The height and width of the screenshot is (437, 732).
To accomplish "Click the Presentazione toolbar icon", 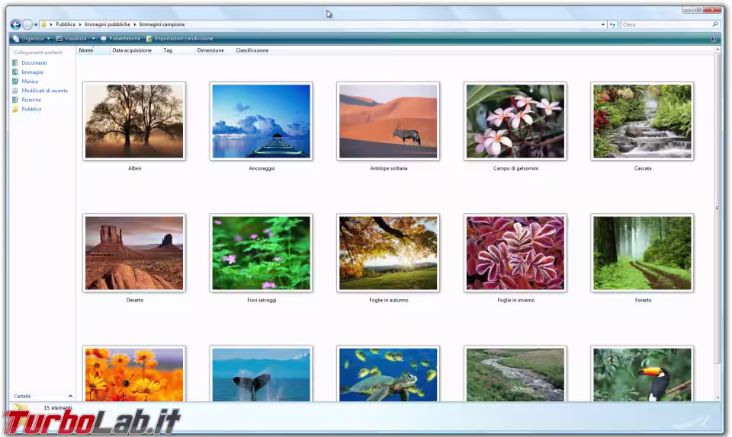I will (x=104, y=39).
